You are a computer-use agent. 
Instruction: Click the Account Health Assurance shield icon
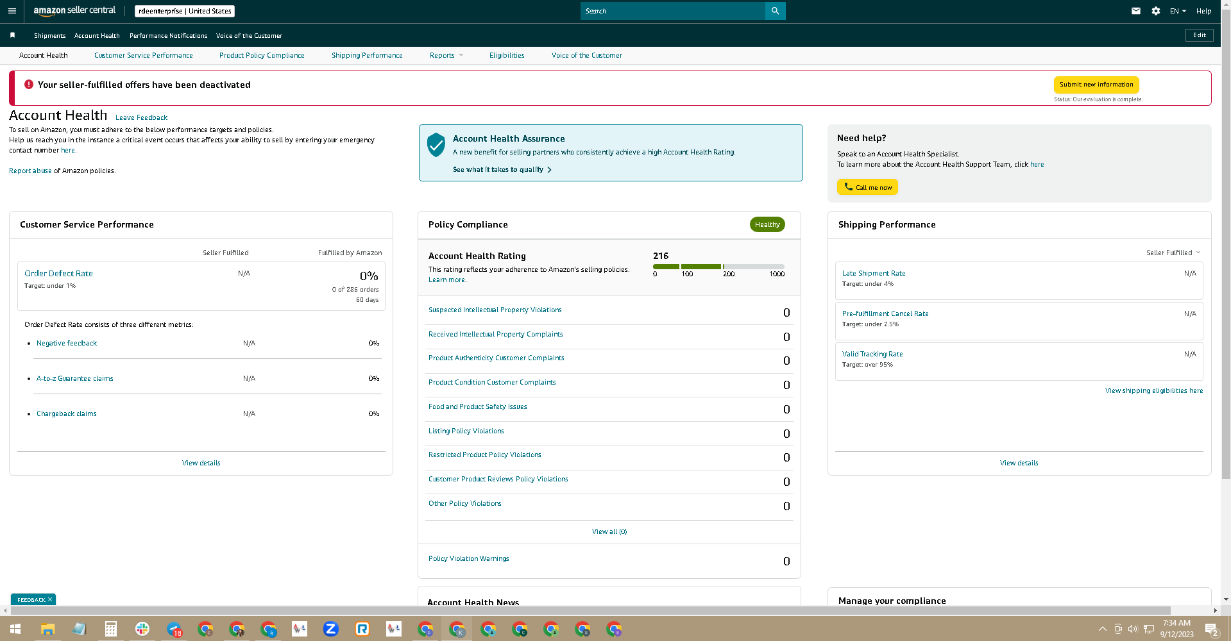click(x=436, y=145)
